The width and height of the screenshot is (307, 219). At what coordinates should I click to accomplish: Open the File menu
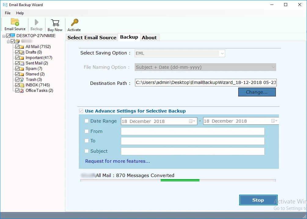[x=8, y=13]
